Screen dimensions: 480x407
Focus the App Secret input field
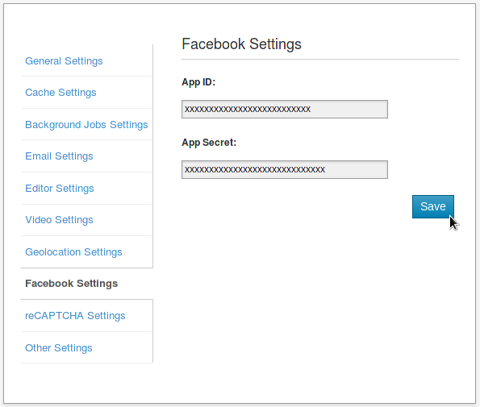[x=285, y=170]
